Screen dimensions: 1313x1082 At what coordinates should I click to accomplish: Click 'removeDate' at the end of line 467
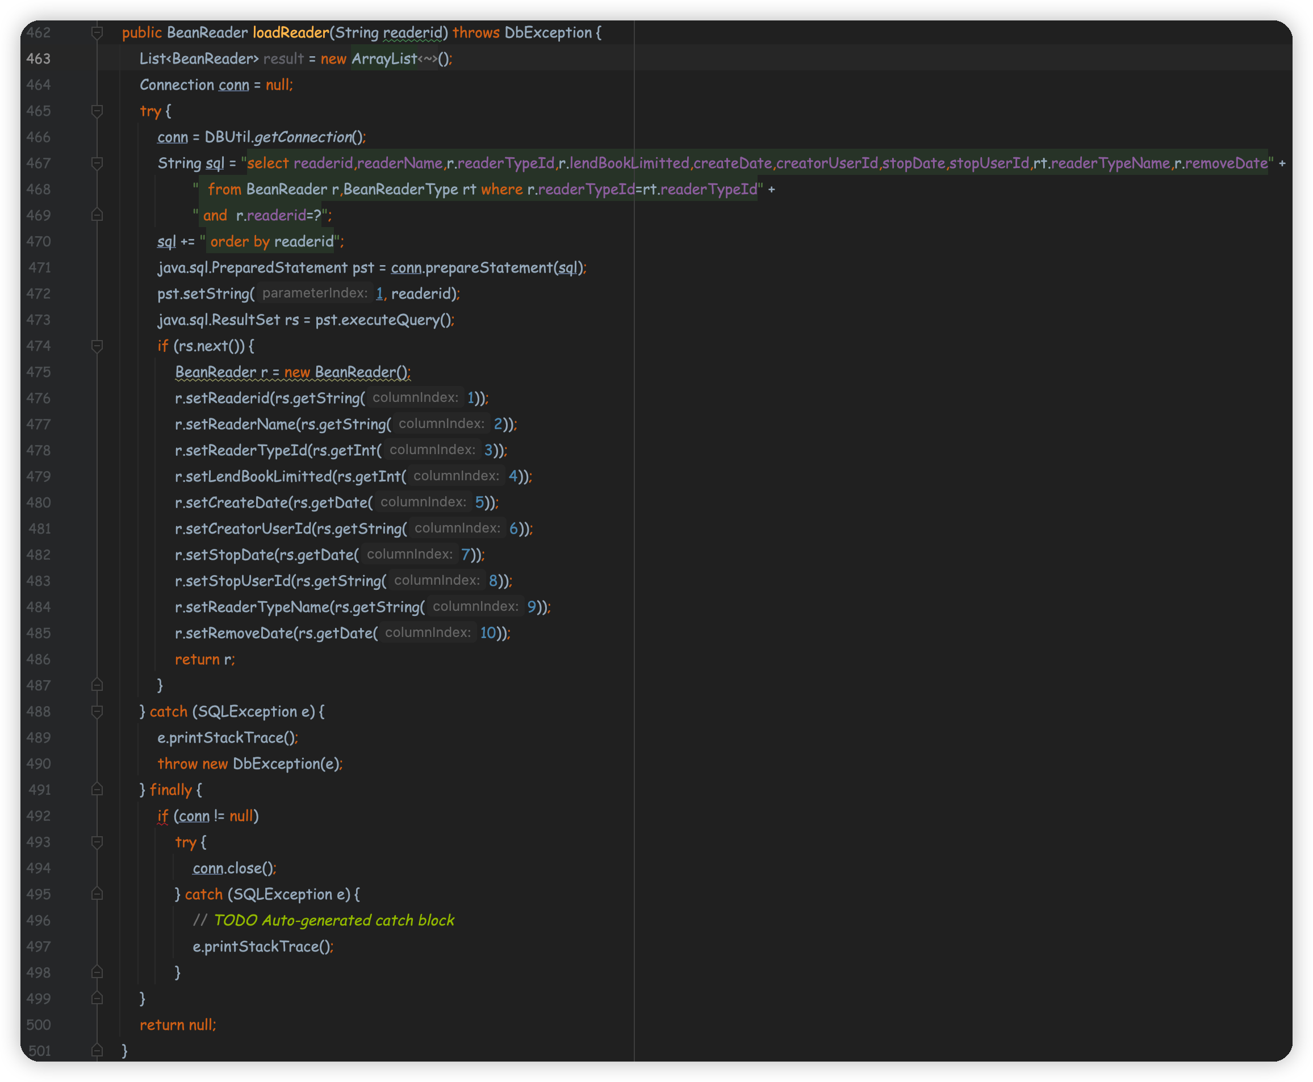pyautogui.click(x=1226, y=163)
